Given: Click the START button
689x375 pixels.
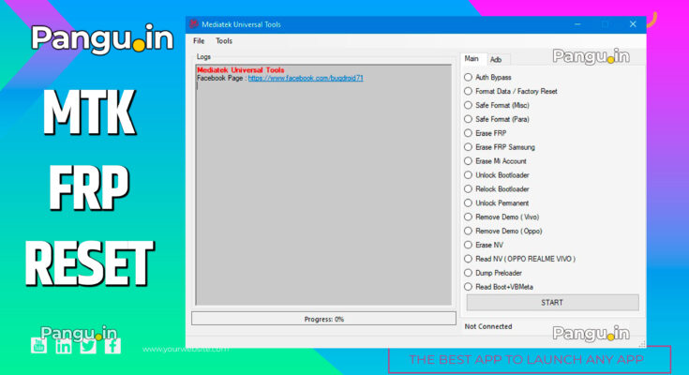Looking at the screenshot, I should click(552, 303).
